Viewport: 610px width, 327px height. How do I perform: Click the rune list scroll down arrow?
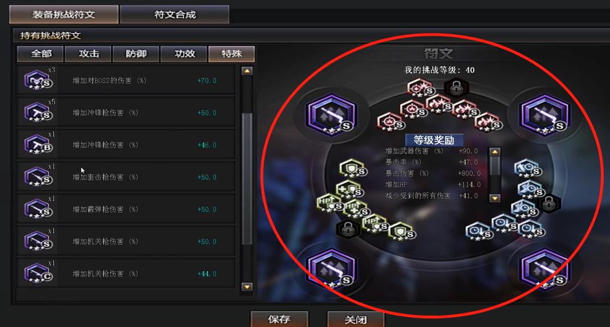(x=247, y=287)
